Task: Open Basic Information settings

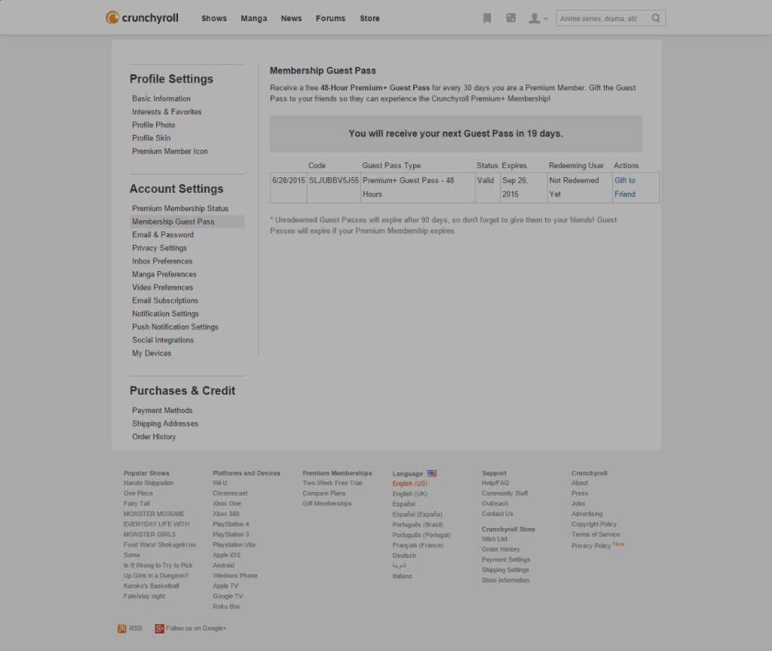Action: coord(161,99)
